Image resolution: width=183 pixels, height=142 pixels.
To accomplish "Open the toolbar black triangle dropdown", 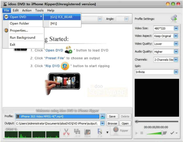I will pyautogui.click(x=107, y=132).
